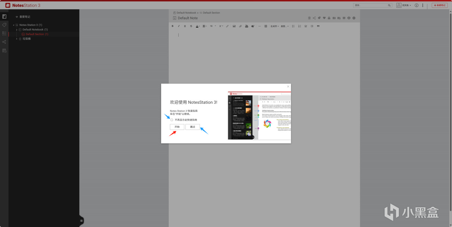Open the three-dot more options menu
Screen dimensions: 452x227
(423, 5)
